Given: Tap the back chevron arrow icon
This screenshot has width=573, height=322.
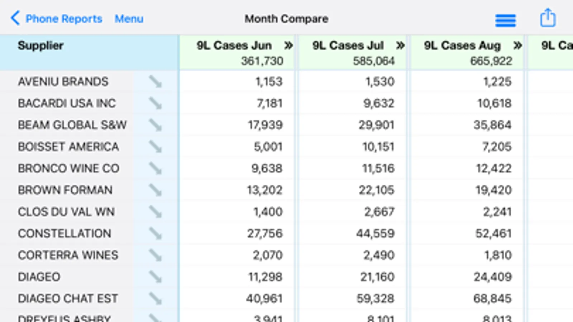Looking at the screenshot, I should tap(15, 18).
